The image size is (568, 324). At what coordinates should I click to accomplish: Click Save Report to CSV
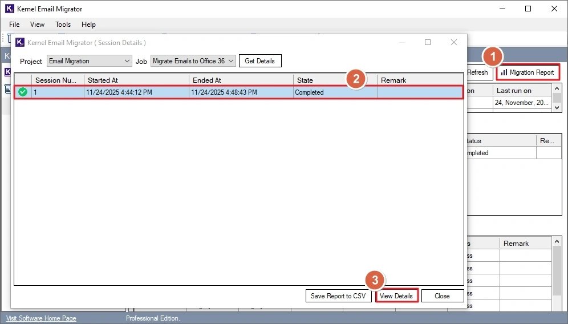[x=339, y=296]
